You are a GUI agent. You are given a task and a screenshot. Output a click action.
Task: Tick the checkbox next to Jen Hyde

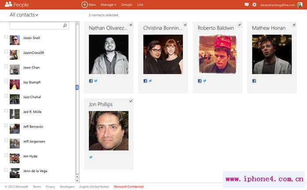point(6,154)
